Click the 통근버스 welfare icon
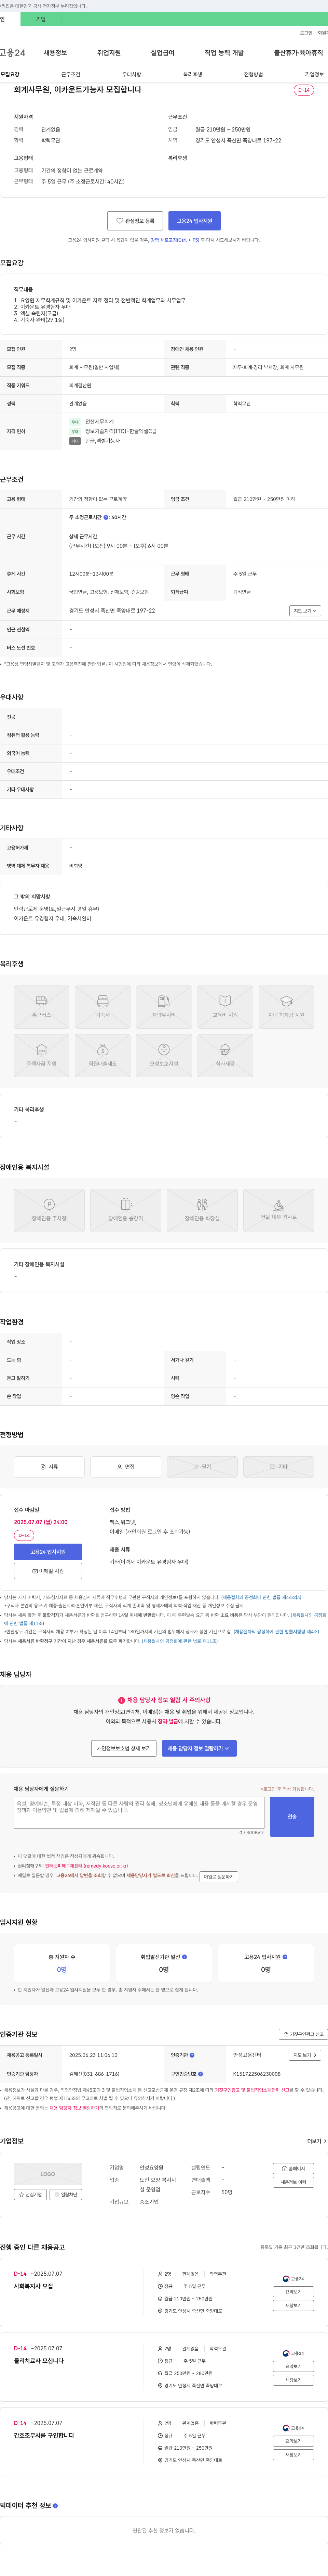The height and width of the screenshot is (2576, 328). pyautogui.click(x=42, y=1007)
